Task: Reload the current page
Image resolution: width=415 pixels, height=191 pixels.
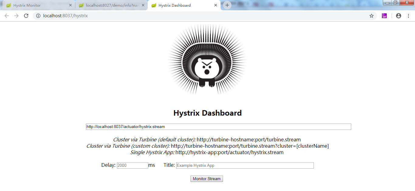Action: pyautogui.click(x=26, y=16)
